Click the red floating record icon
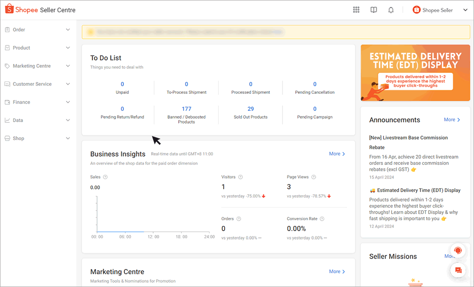Screen dimensions: 474x287 [458, 251]
